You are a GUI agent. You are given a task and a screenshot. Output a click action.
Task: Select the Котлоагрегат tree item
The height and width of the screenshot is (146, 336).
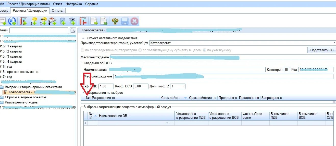(x=40, y=92)
